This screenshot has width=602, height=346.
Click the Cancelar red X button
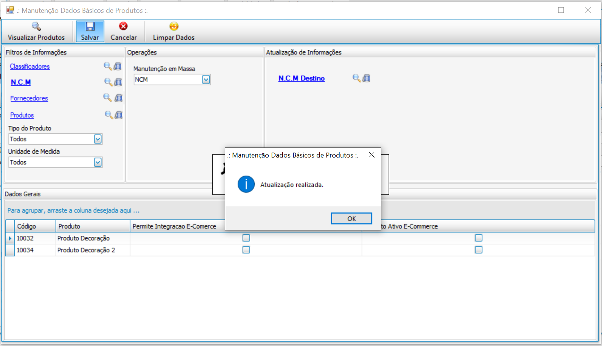[x=124, y=31]
